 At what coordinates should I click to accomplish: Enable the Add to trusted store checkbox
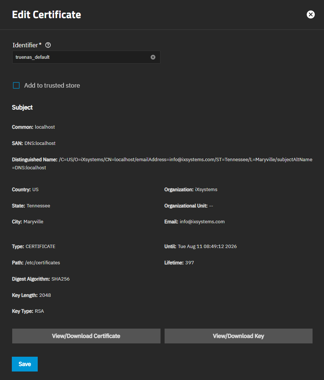16,85
